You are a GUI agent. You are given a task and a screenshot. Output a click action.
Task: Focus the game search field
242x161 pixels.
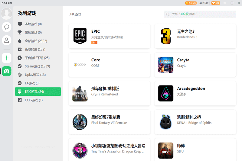pyautogui.click(x=200, y=14)
